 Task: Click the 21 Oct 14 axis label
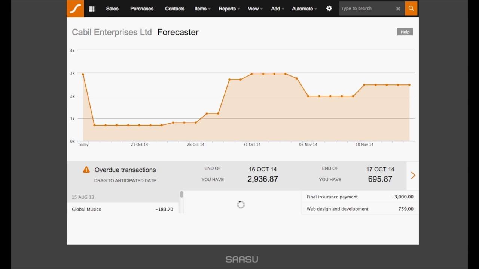coord(139,145)
